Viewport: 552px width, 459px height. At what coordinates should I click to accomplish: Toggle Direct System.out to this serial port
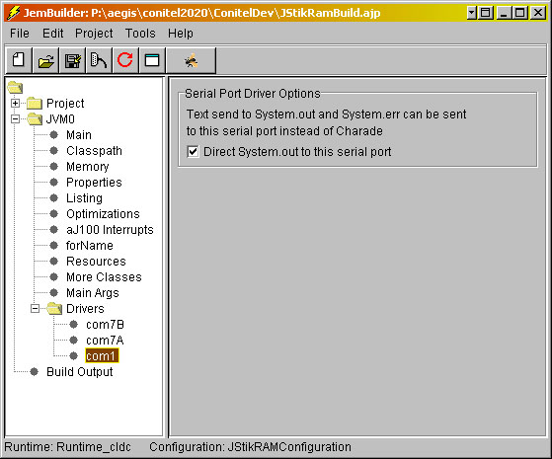(193, 152)
